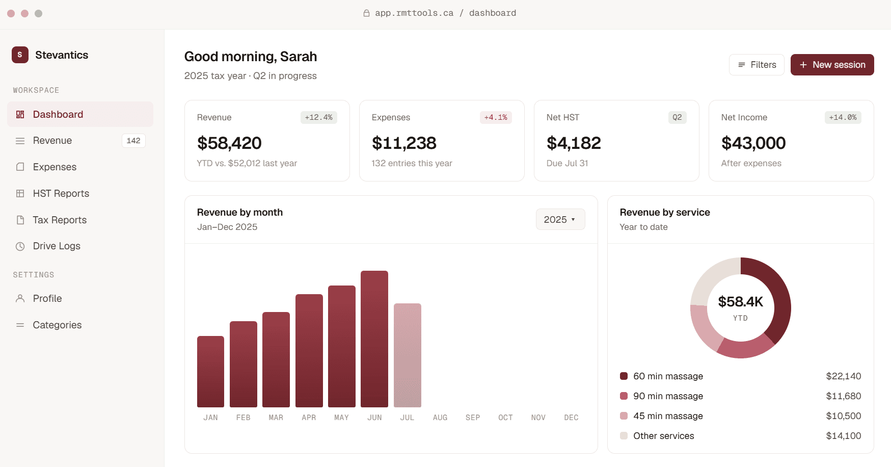Click the $10,500 amount

pyautogui.click(x=844, y=416)
